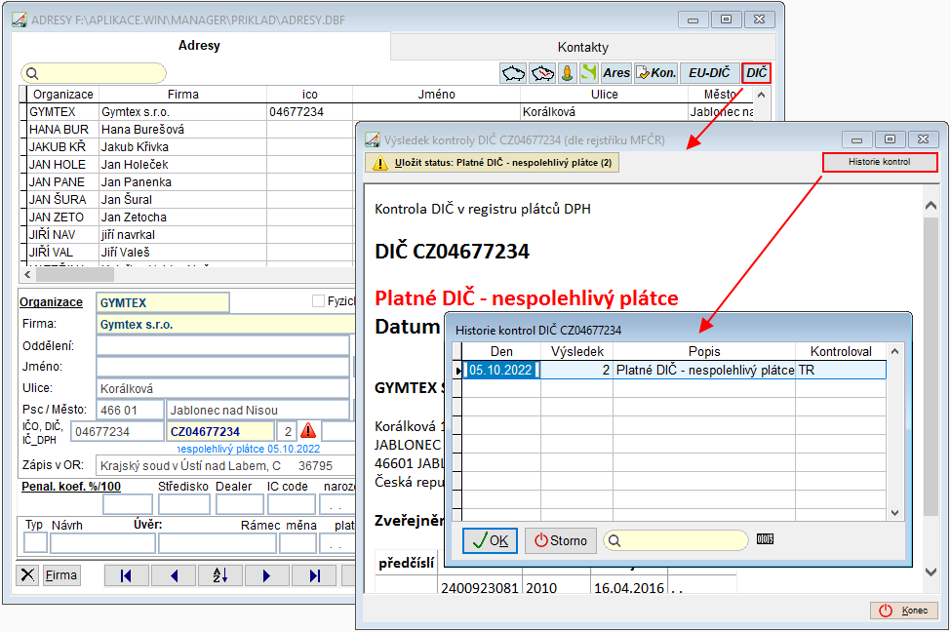Click the Organizace field containing GYMTEX

(x=163, y=302)
